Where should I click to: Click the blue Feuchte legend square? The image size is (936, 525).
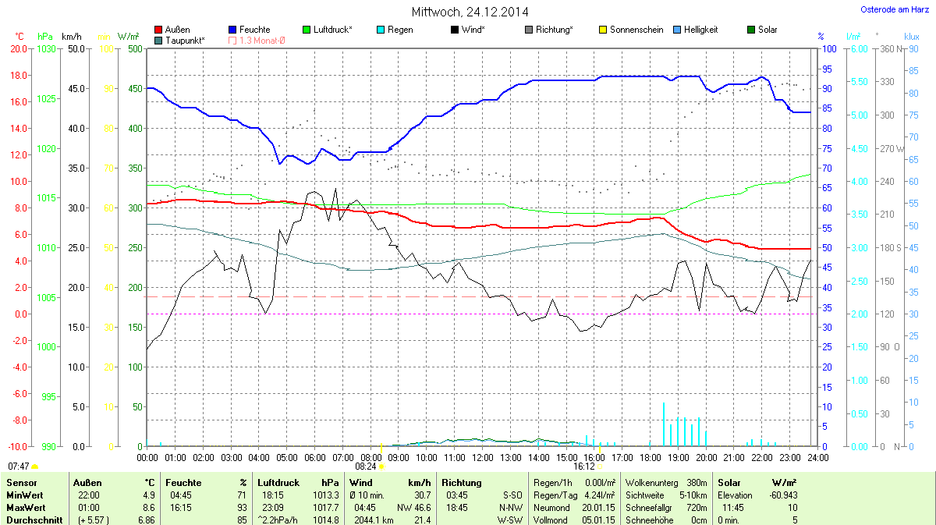(x=232, y=30)
